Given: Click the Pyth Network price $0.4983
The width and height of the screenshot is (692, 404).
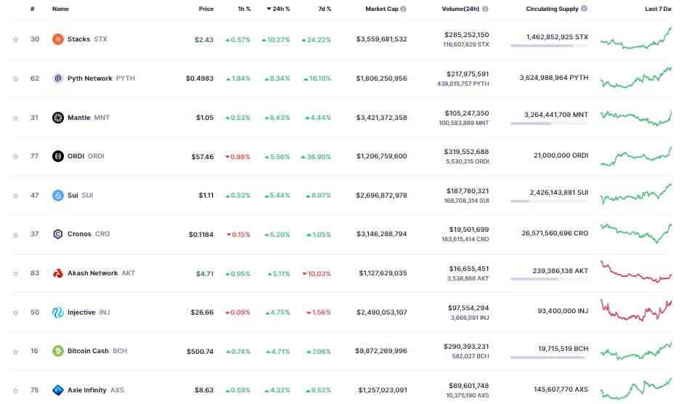Looking at the screenshot, I should [200, 78].
